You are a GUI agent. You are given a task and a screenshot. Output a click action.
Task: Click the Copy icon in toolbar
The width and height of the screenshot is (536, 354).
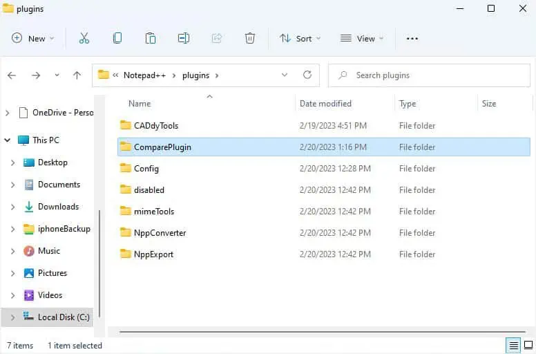[117, 38]
